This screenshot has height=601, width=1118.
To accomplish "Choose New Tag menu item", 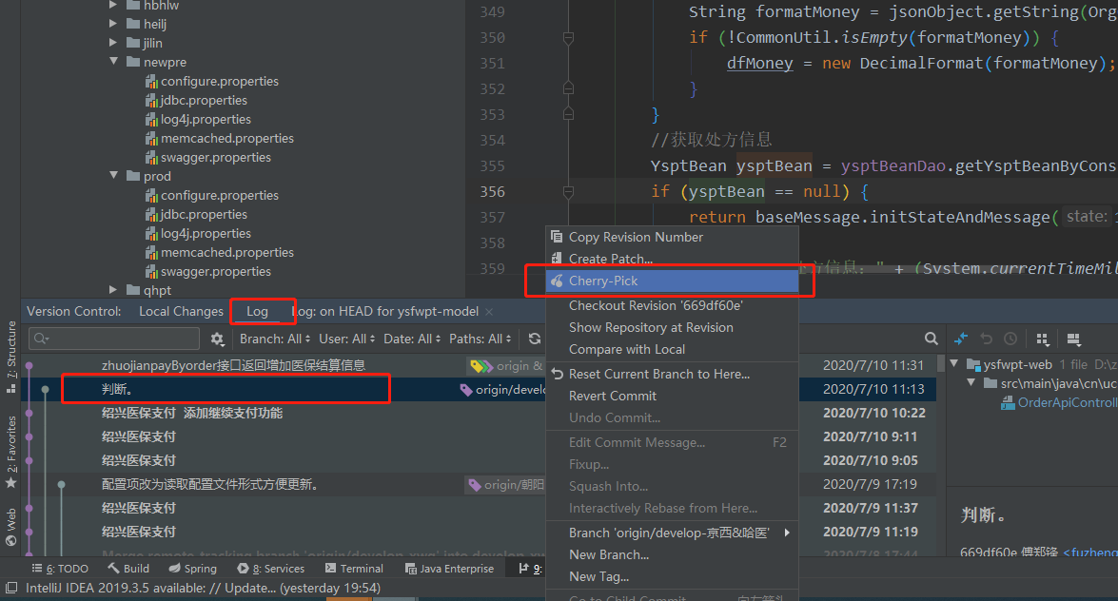I will [x=672, y=577].
